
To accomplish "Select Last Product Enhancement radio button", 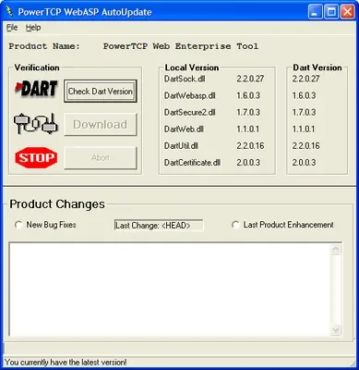I will (235, 225).
